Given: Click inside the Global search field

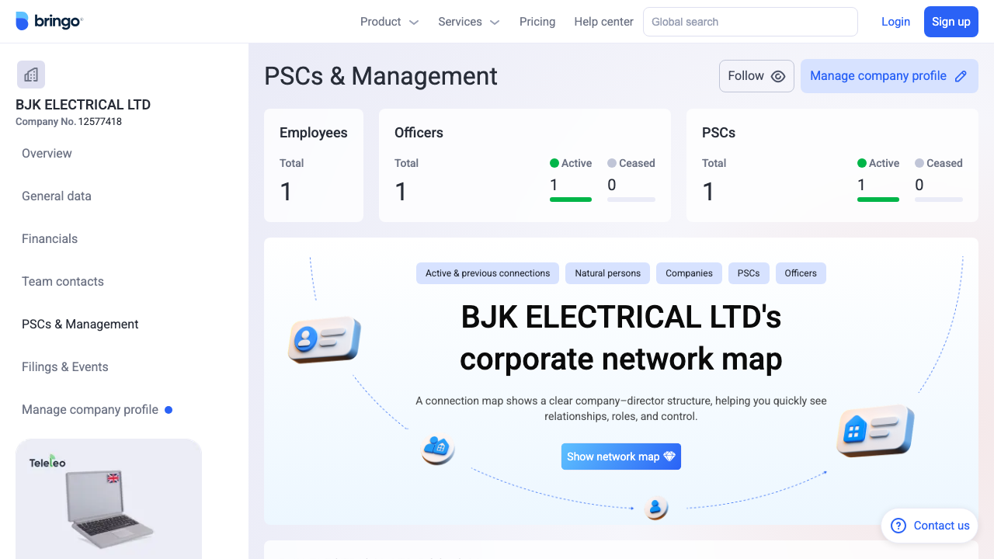Looking at the screenshot, I should click(x=749, y=22).
